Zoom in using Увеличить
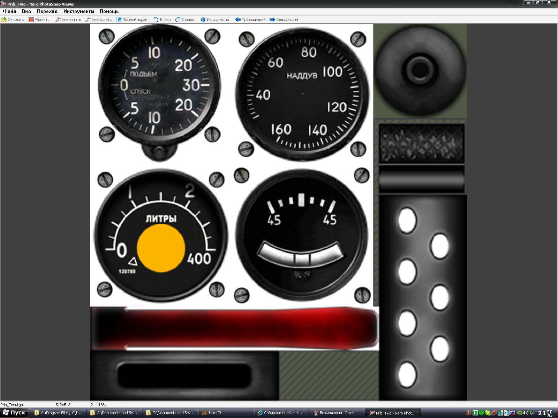 pos(68,20)
